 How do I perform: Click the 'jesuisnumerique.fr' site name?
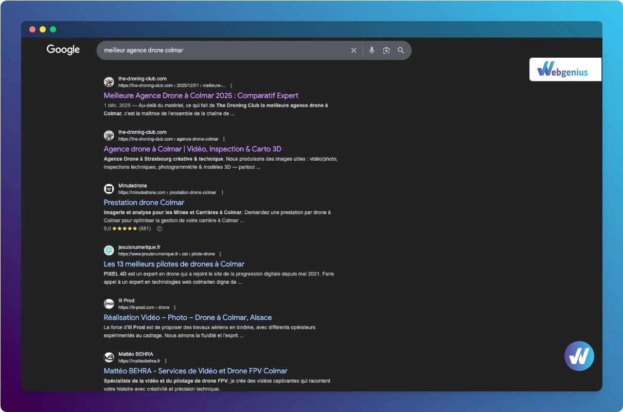click(x=139, y=247)
